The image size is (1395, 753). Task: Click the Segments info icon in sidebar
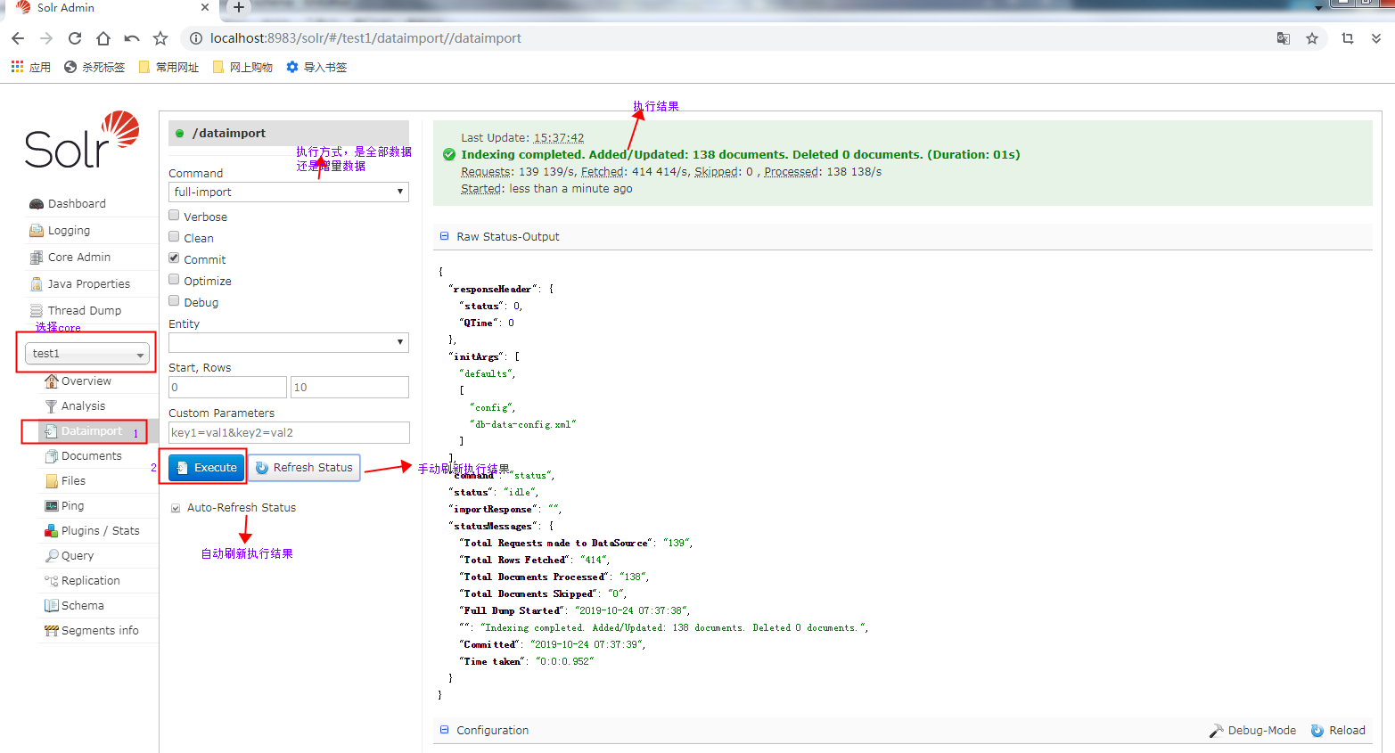click(x=52, y=631)
